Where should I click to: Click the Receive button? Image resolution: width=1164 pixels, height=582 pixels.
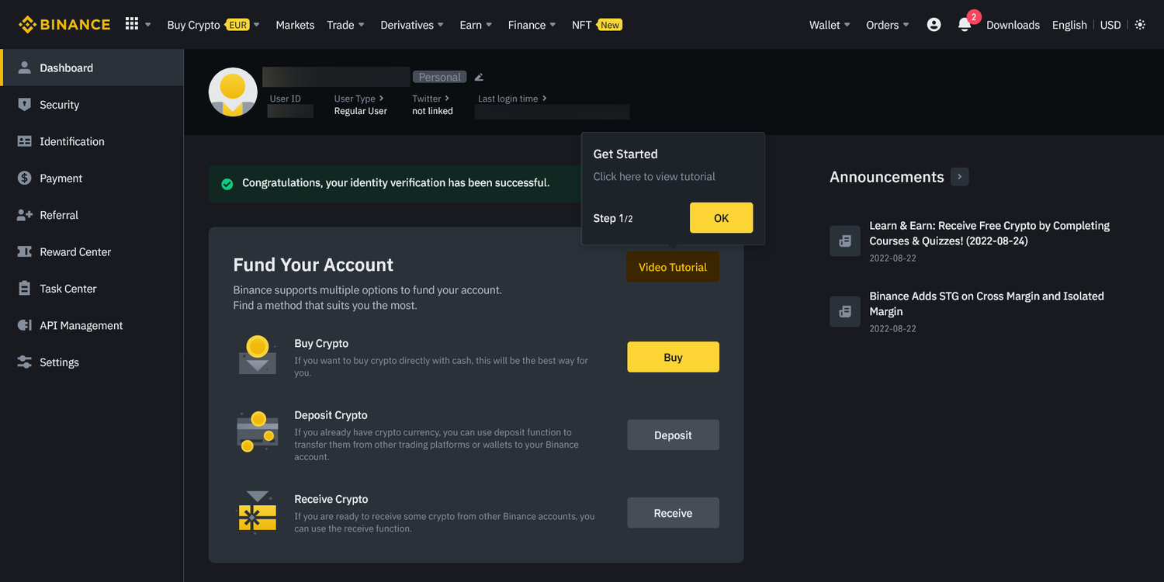673,513
